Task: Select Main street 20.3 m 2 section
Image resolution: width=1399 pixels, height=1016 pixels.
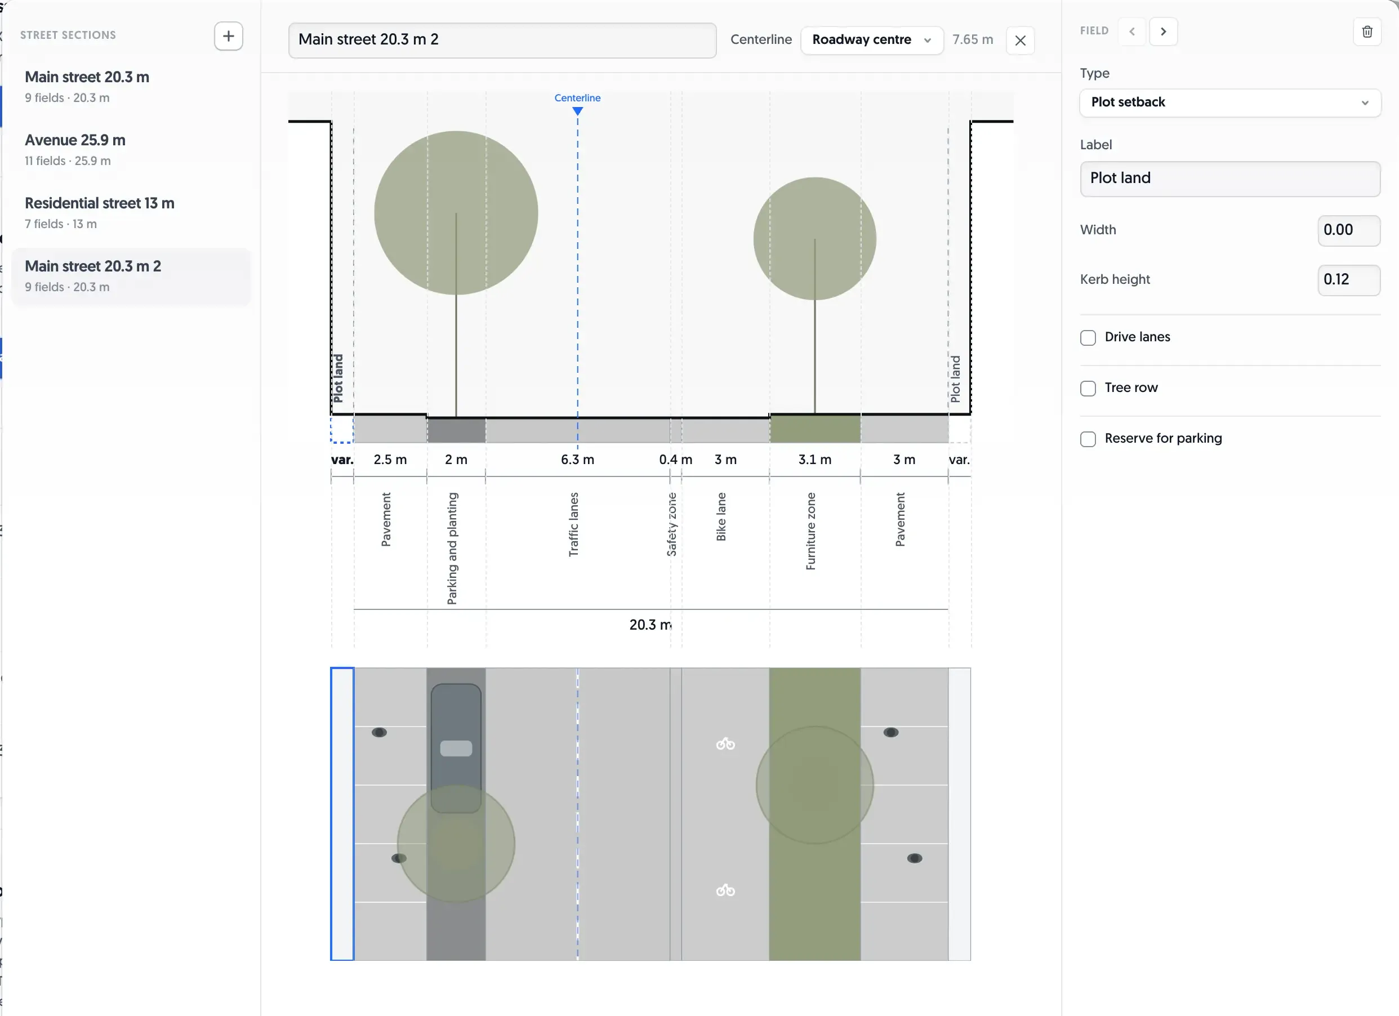Action: 131,276
